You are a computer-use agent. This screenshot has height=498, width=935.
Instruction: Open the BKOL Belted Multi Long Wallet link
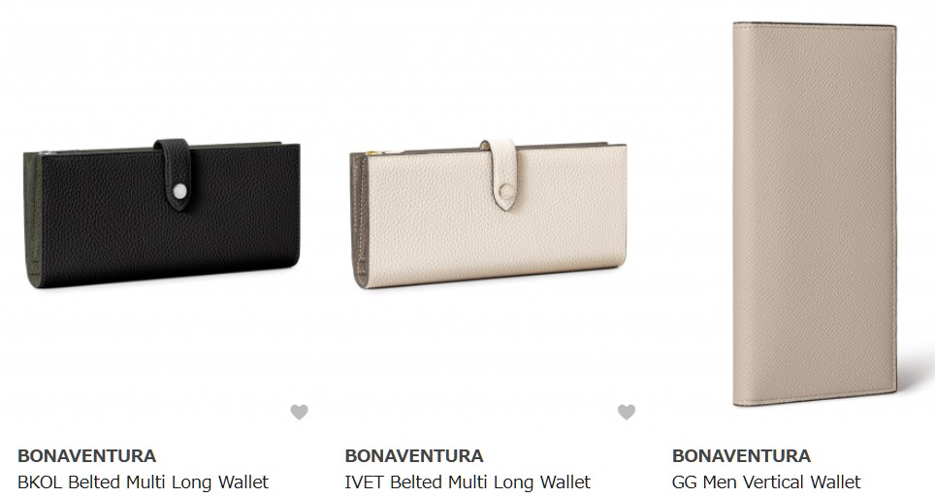[x=144, y=481]
